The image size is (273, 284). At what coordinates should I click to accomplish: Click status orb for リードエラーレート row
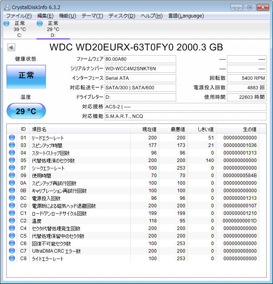(12, 138)
